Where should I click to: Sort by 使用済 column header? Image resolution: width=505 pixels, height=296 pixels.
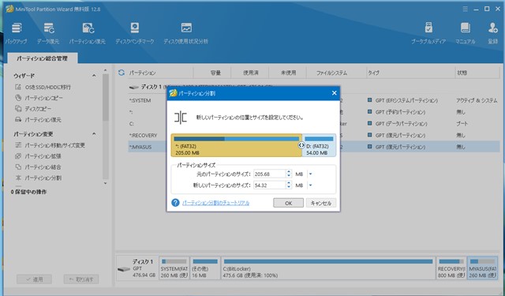click(251, 73)
